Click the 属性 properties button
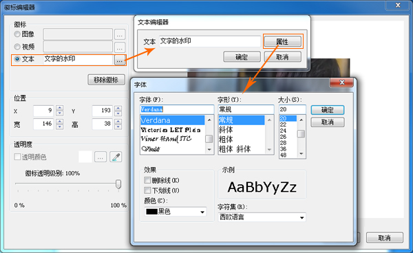 pos(282,41)
